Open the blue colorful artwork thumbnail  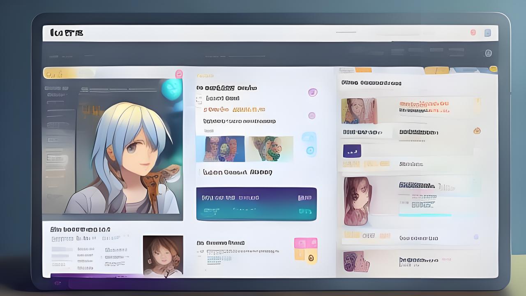tap(220, 149)
